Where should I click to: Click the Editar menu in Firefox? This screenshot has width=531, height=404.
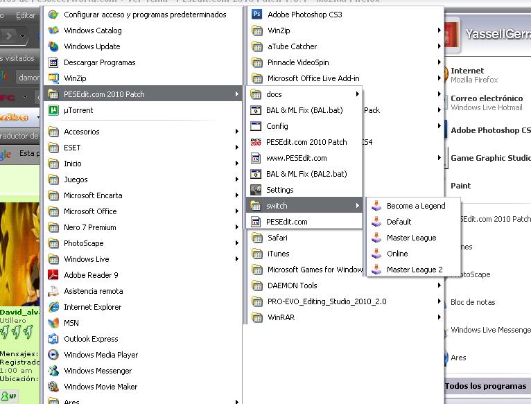tap(26, 15)
